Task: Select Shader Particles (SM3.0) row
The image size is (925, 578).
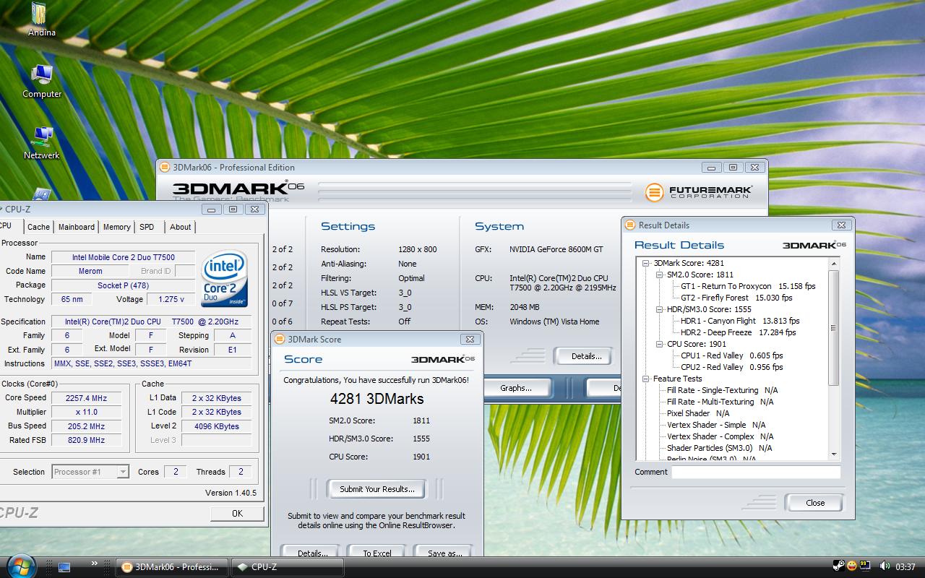Action: 719,449
